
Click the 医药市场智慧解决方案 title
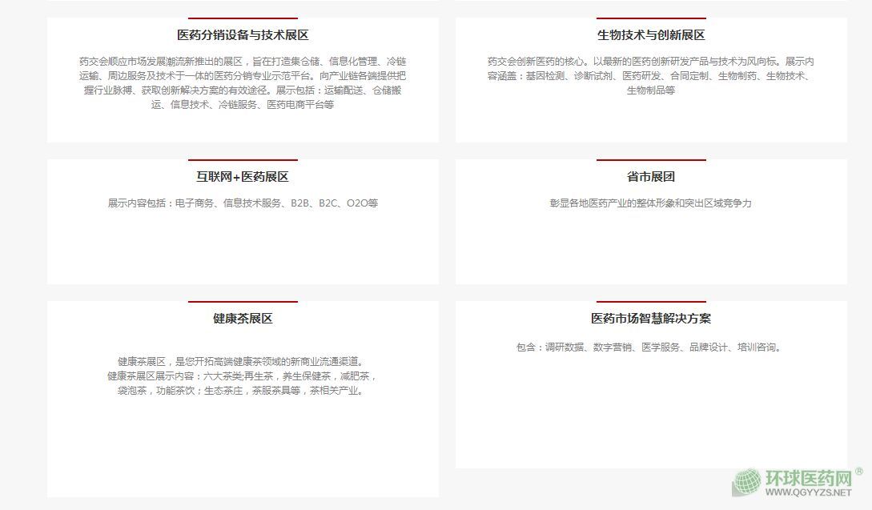pyautogui.click(x=651, y=319)
